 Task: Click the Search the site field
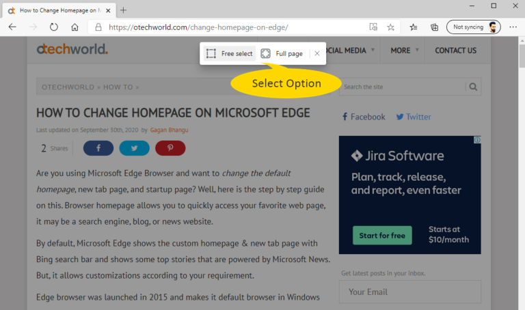click(403, 87)
